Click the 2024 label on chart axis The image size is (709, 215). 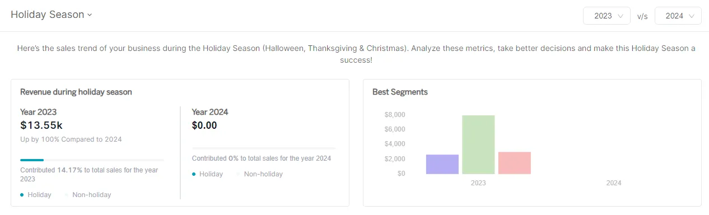point(614,183)
